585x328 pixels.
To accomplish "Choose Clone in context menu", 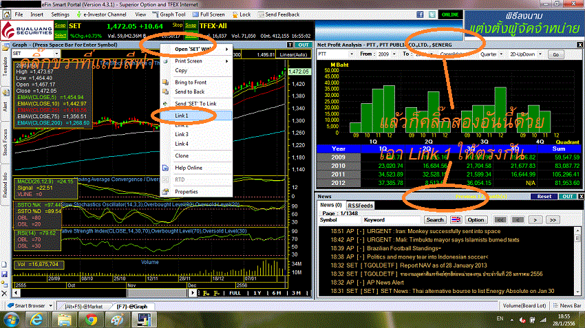I will [x=196, y=155].
